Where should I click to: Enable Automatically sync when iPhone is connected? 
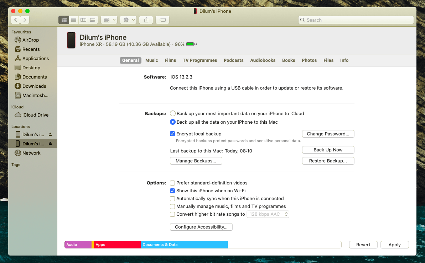[172, 199]
